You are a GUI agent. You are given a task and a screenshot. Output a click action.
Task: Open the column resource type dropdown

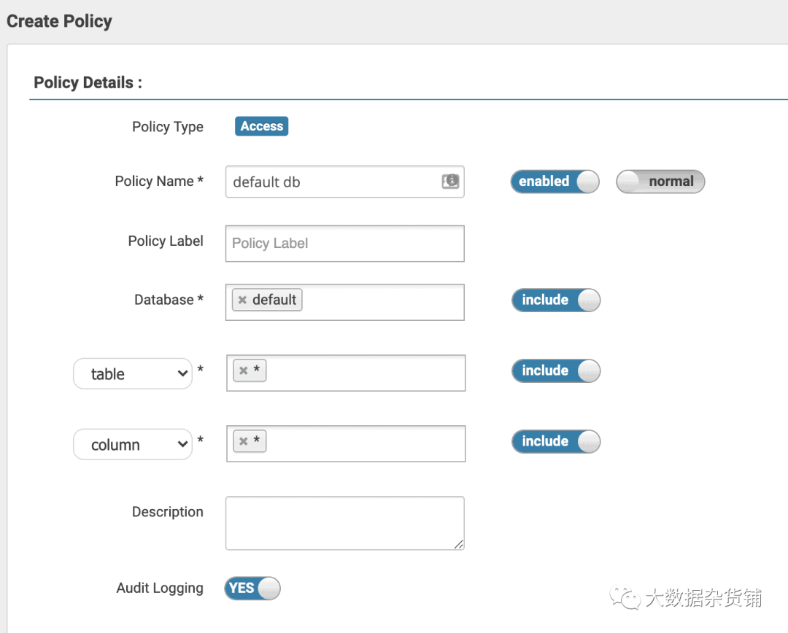(133, 445)
